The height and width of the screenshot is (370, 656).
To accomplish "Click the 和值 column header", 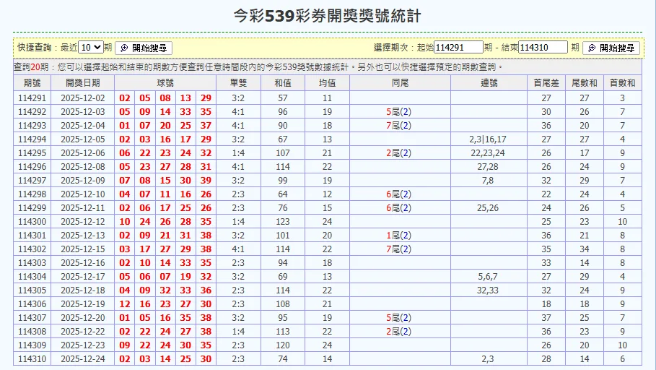I will (283, 83).
